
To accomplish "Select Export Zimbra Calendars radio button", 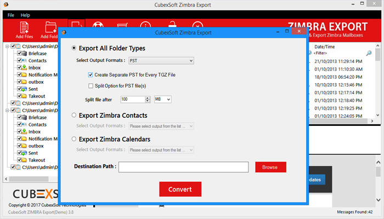I will click(x=74, y=139).
